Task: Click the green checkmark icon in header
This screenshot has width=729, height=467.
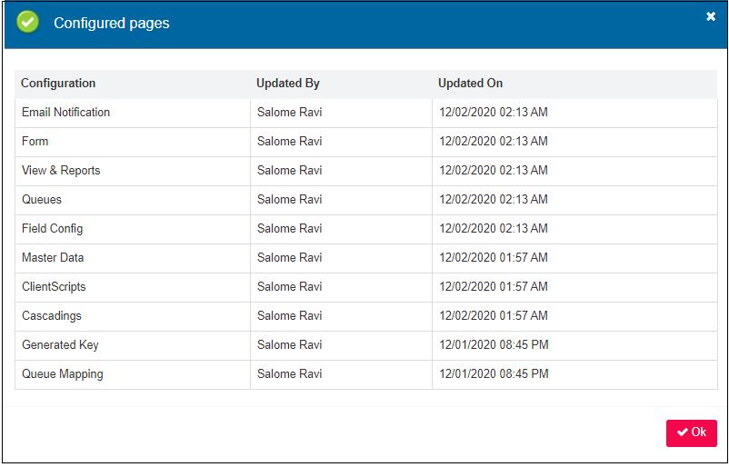Action: (x=28, y=23)
